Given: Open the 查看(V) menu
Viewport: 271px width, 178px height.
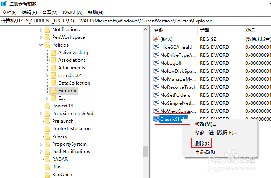Looking at the screenshot, I should pos(50,13).
